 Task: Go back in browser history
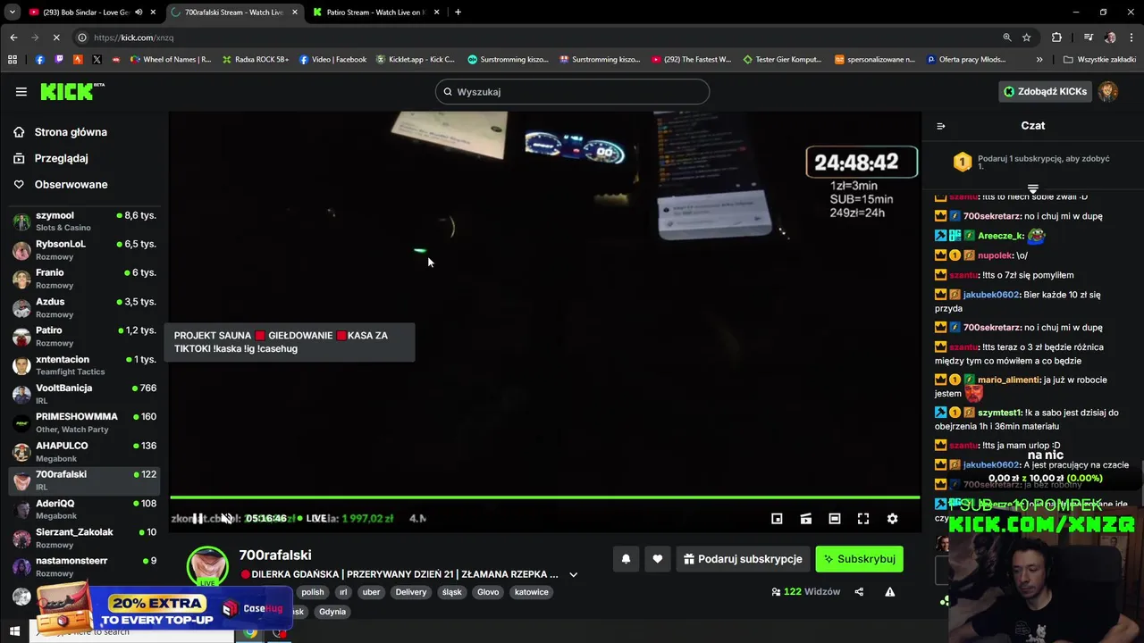[13, 38]
